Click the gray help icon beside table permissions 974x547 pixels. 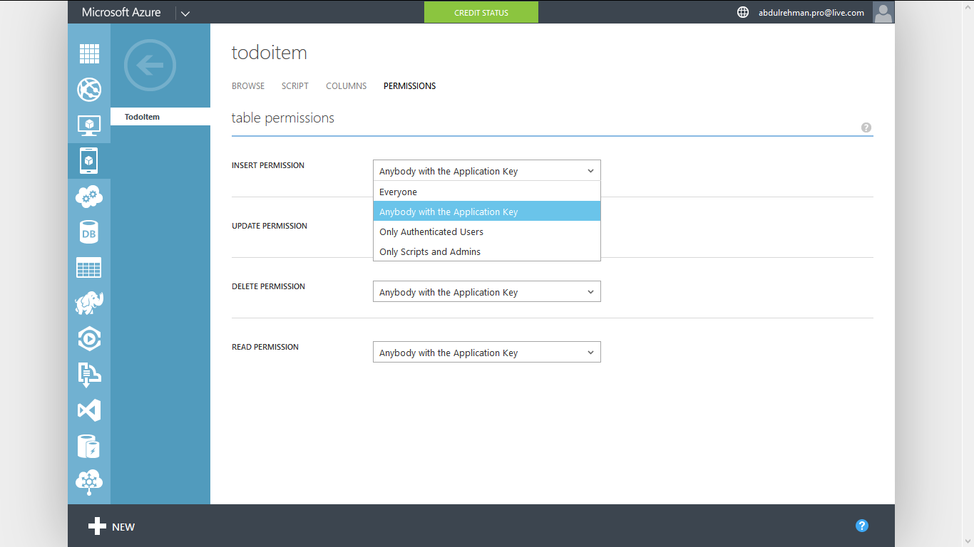click(866, 127)
